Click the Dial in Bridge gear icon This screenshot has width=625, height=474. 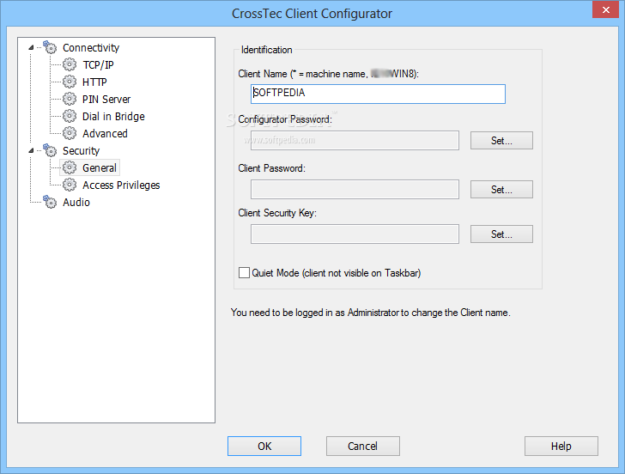tap(70, 116)
